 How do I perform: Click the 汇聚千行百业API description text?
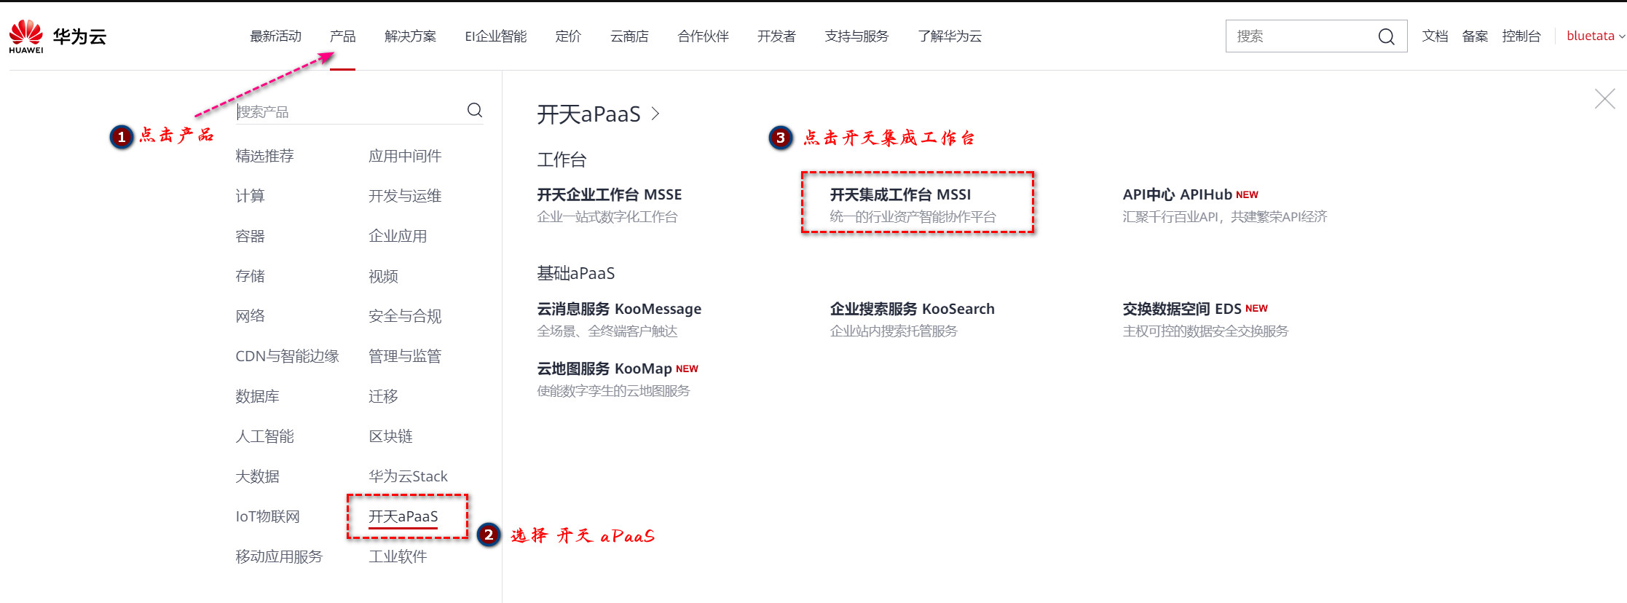pos(1225,217)
